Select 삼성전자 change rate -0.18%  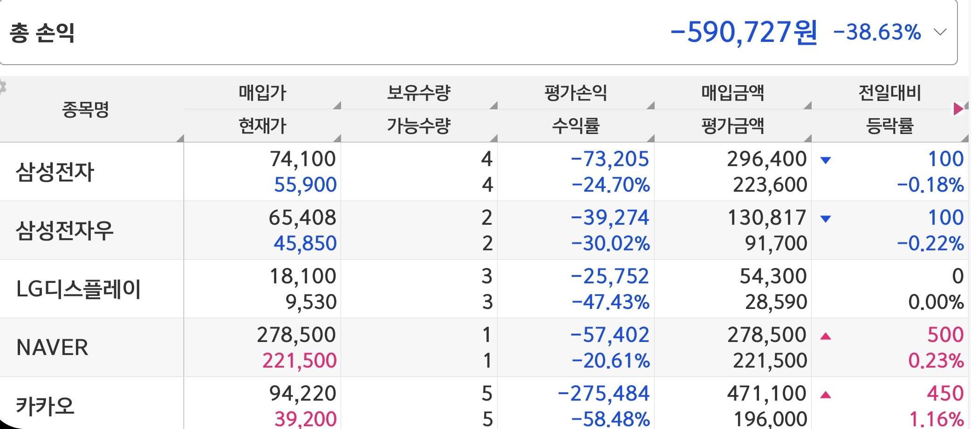pyautogui.click(x=930, y=185)
